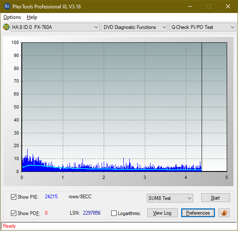Click the disc drive icon beside device selector
The image size is (238, 231).
click(6, 27)
